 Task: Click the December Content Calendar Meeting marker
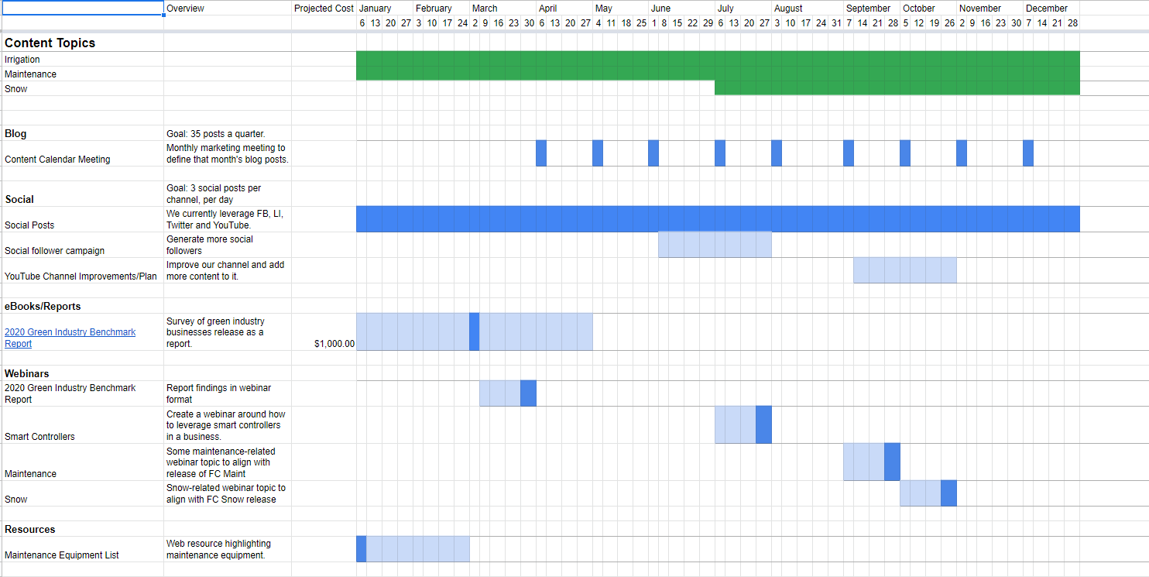coord(1027,153)
